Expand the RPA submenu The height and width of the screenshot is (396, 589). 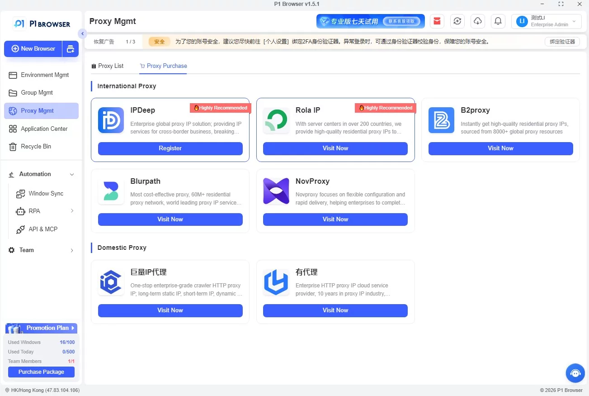coord(72,211)
